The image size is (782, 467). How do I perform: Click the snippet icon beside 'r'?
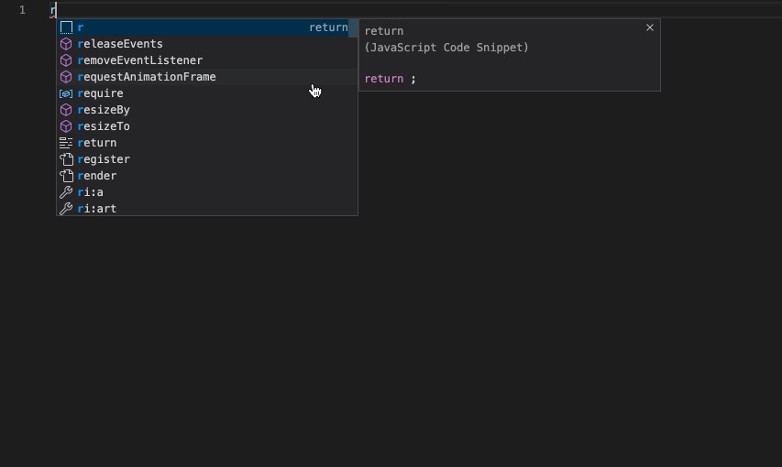66,27
